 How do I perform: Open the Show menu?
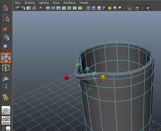pyautogui.click(x=56, y=3)
